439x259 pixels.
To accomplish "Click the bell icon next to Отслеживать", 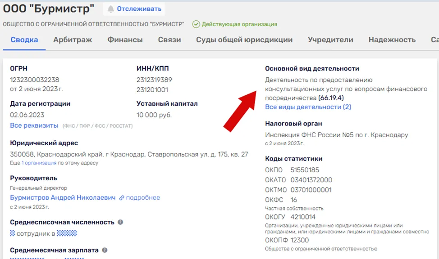I will point(111,9).
